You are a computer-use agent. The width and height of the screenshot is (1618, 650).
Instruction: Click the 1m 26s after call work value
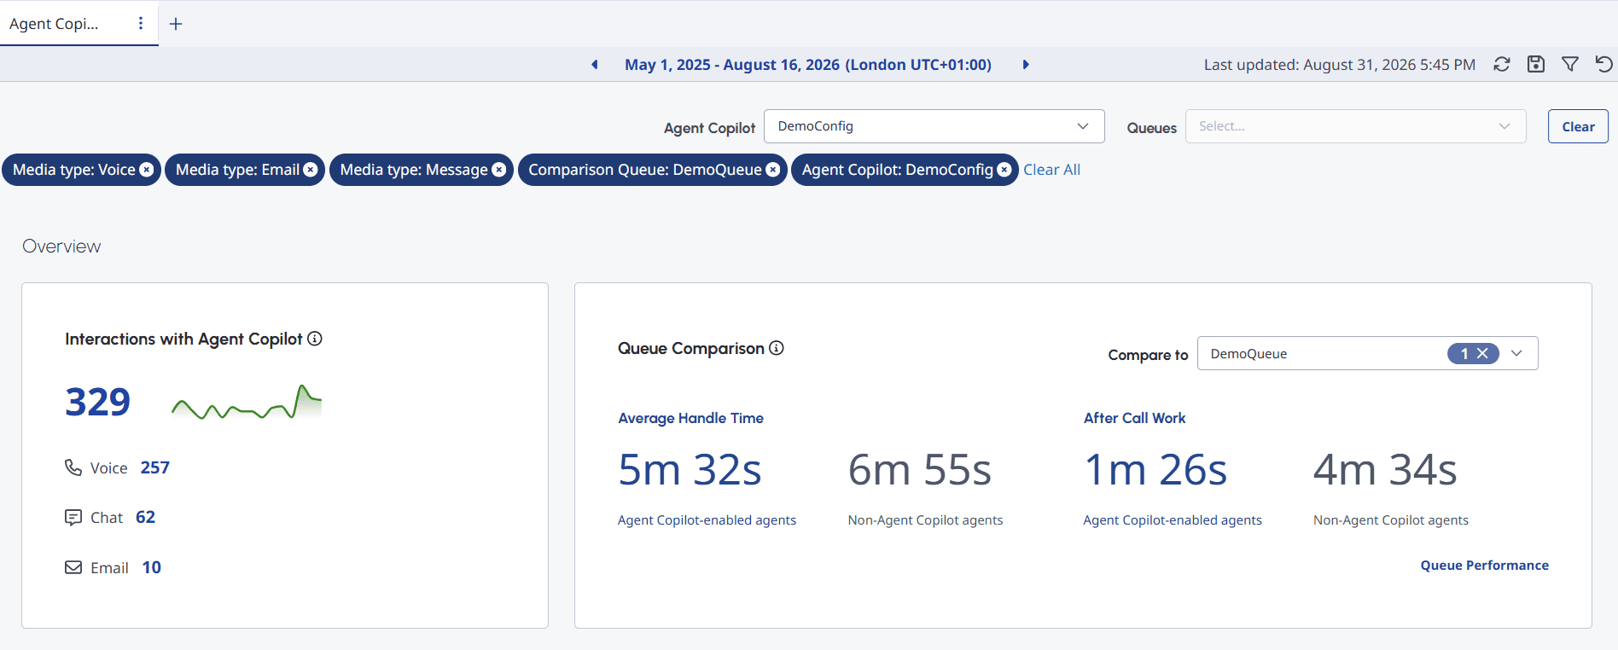1155,470
